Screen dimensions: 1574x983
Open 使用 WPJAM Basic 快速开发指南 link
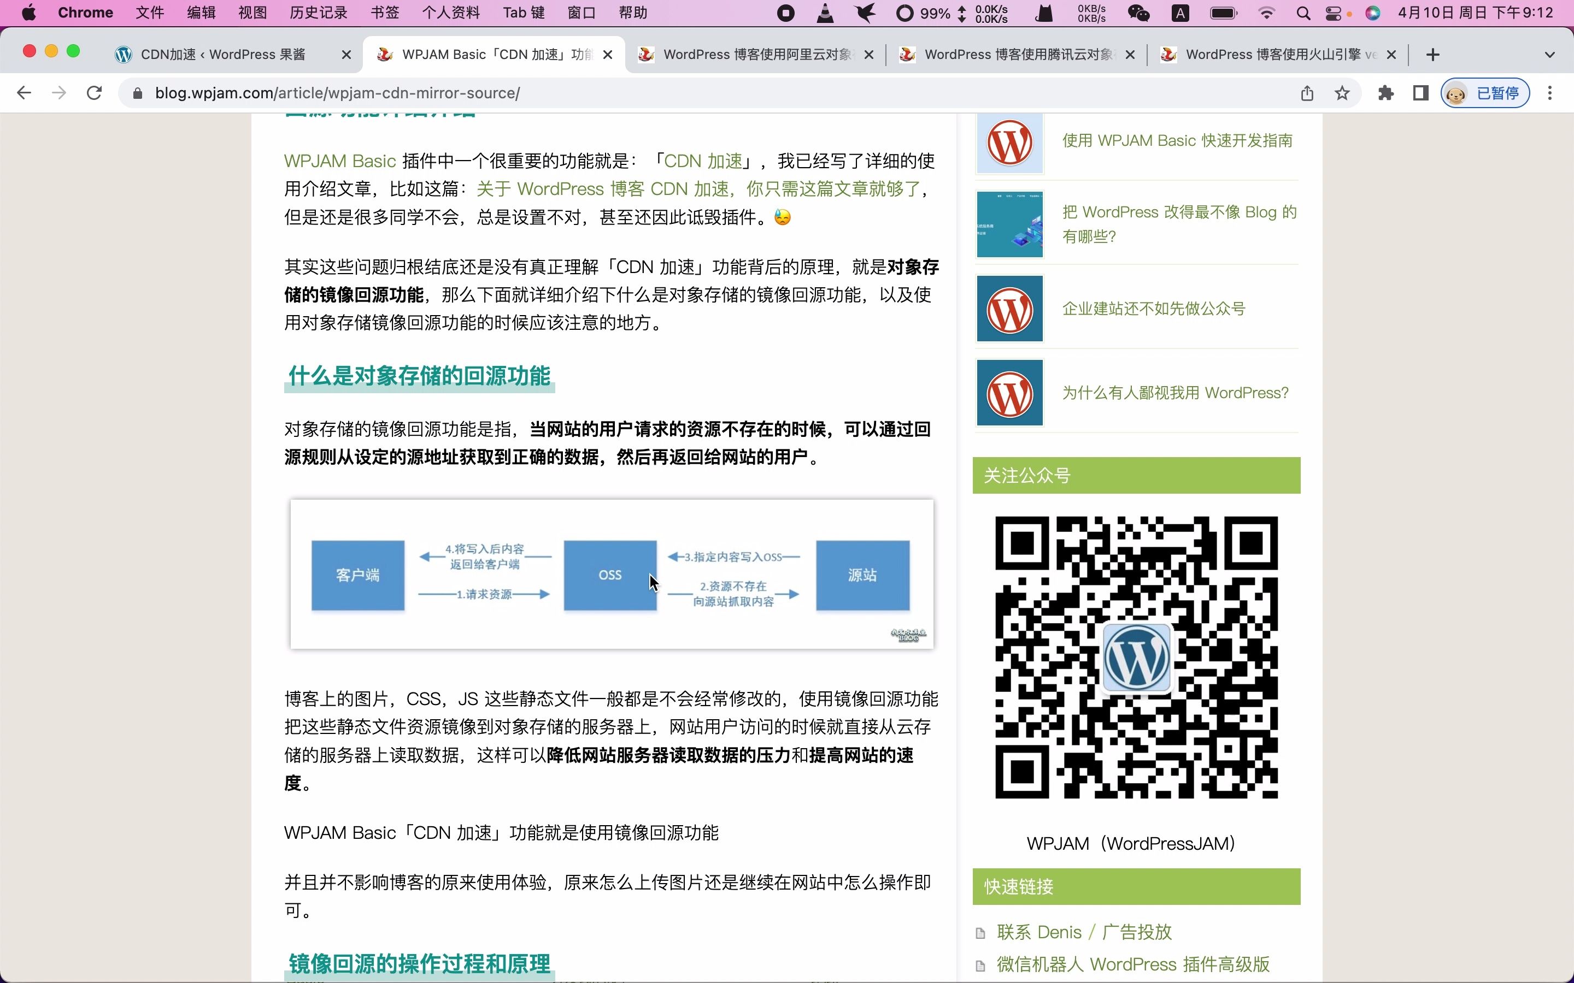tap(1177, 140)
